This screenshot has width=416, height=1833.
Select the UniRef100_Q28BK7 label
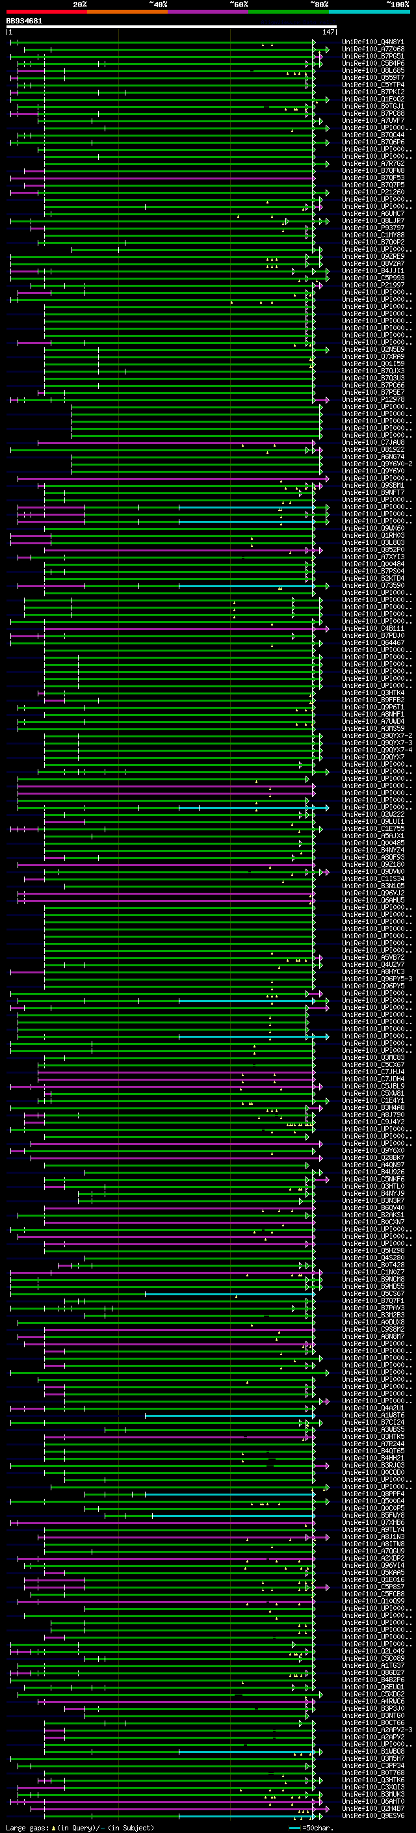pos(372,1157)
